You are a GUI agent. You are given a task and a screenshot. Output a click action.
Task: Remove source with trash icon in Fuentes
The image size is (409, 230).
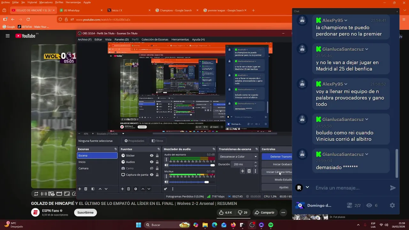point(128,189)
